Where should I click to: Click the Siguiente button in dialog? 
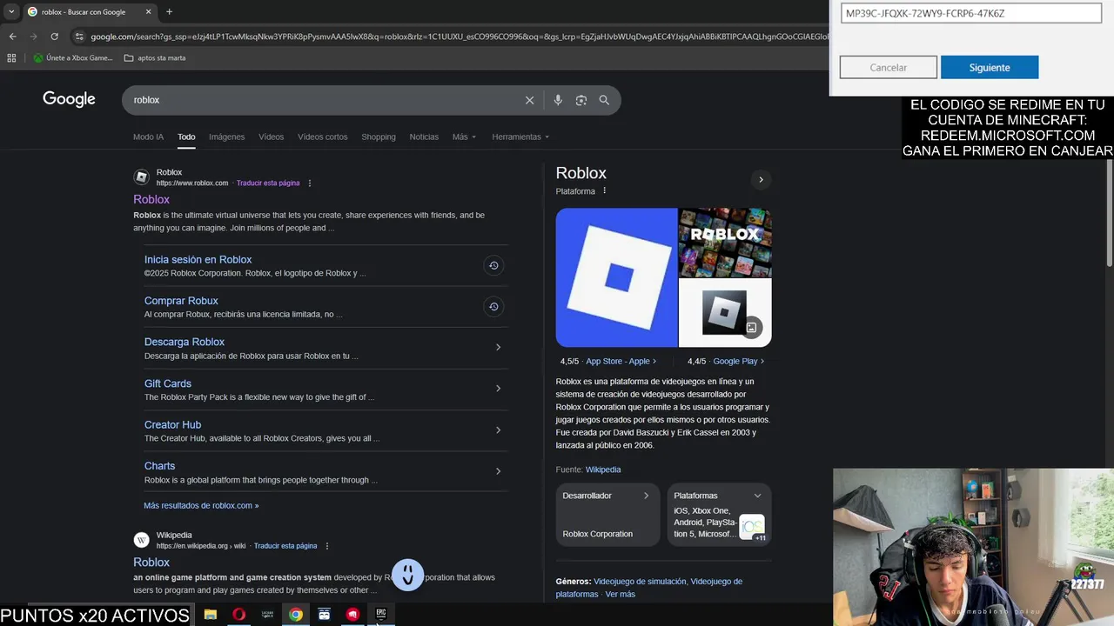pyautogui.click(x=990, y=67)
